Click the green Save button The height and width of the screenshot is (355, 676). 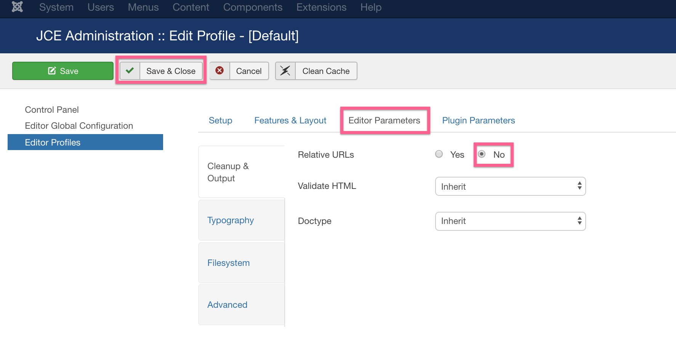pos(63,71)
